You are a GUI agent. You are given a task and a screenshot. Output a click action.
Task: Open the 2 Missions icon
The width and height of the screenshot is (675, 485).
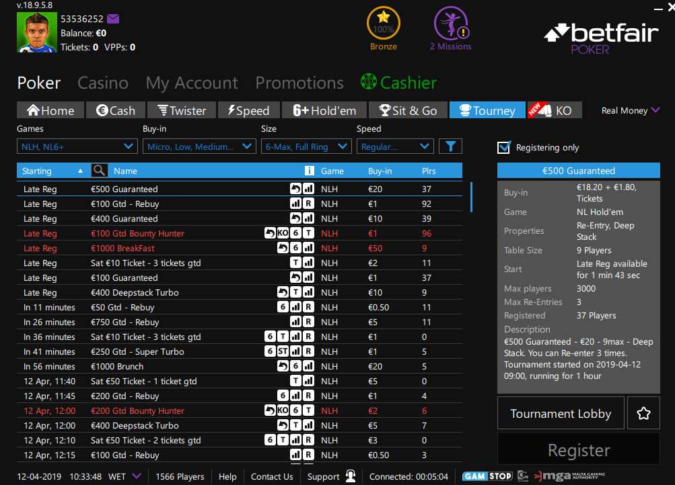coord(451,24)
